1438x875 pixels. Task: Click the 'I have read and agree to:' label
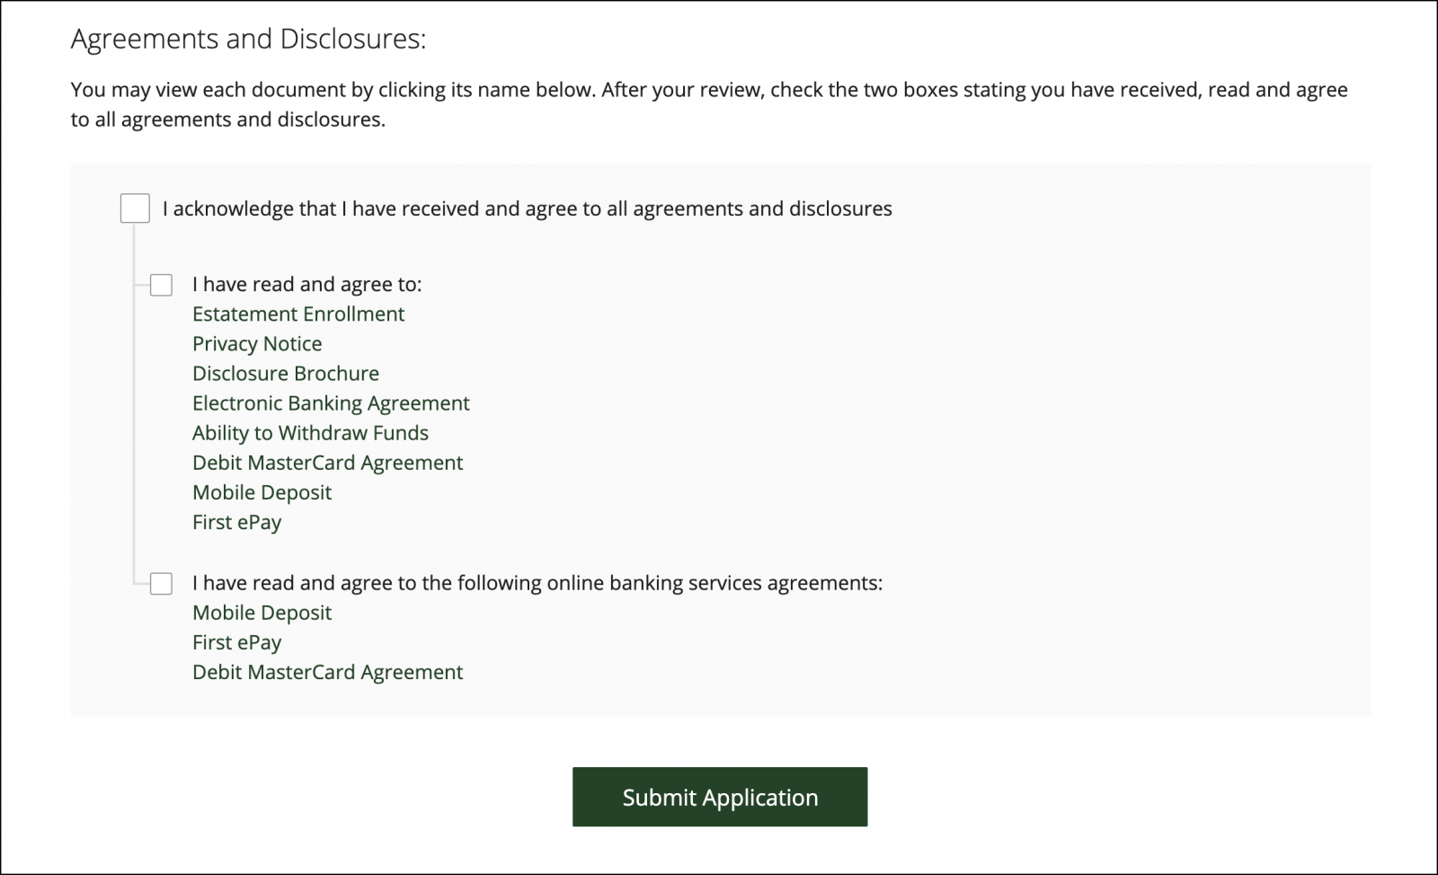(x=306, y=284)
